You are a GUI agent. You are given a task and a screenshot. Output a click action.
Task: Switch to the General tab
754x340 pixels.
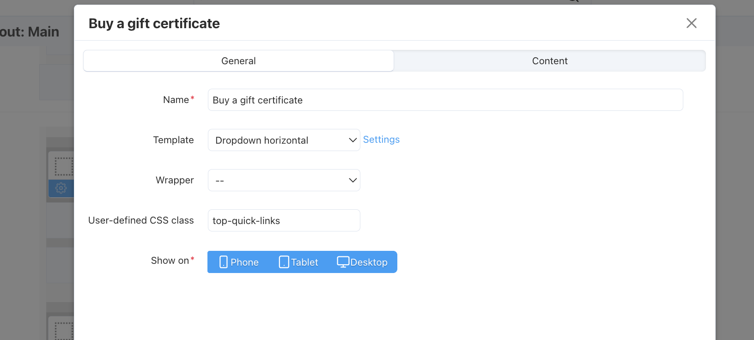pyautogui.click(x=238, y=61)
